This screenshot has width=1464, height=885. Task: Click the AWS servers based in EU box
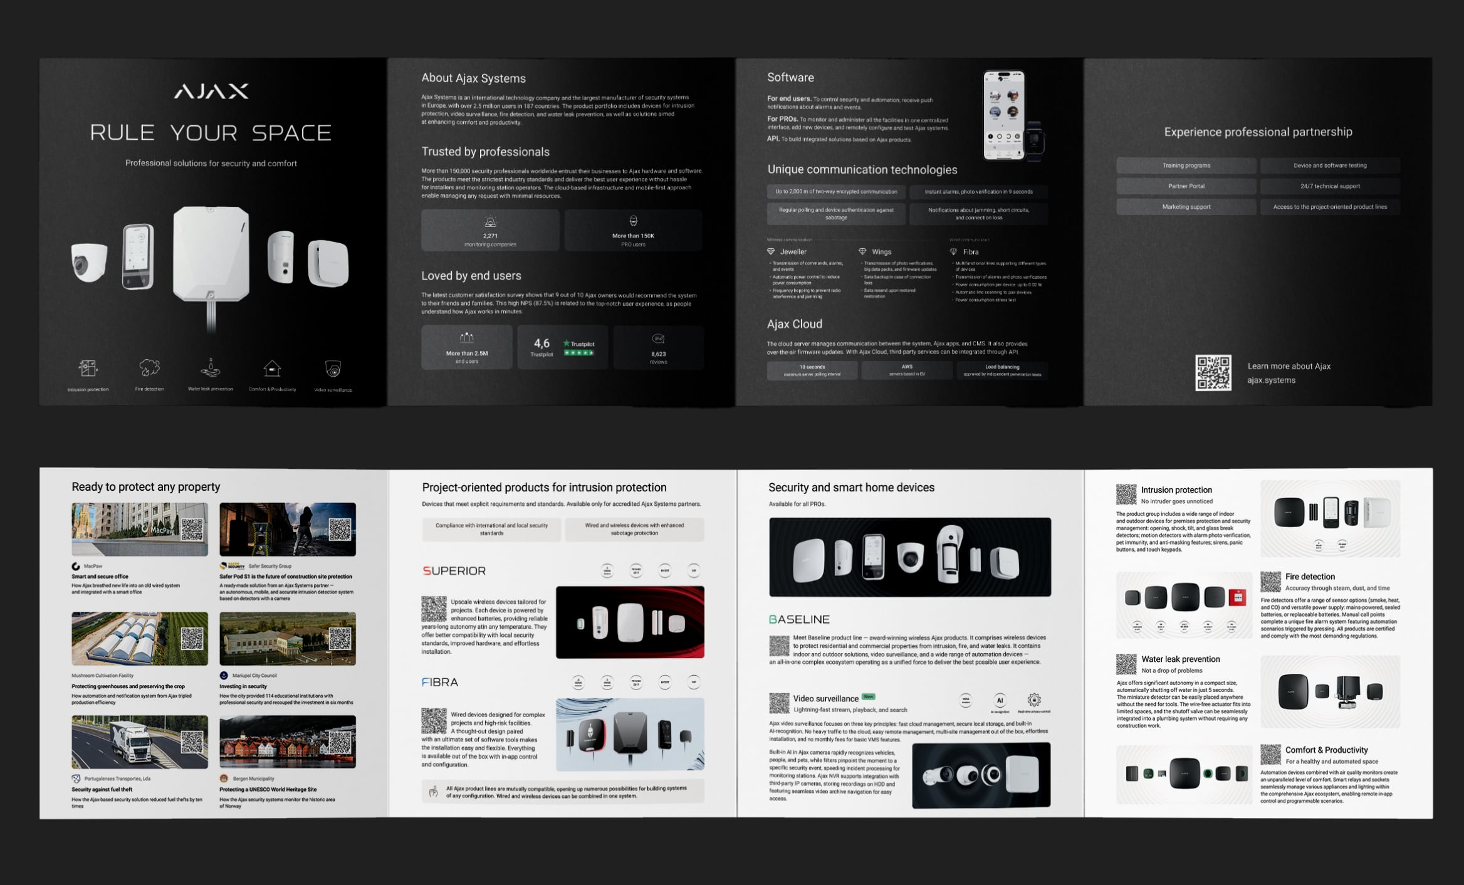pos(907,370)
